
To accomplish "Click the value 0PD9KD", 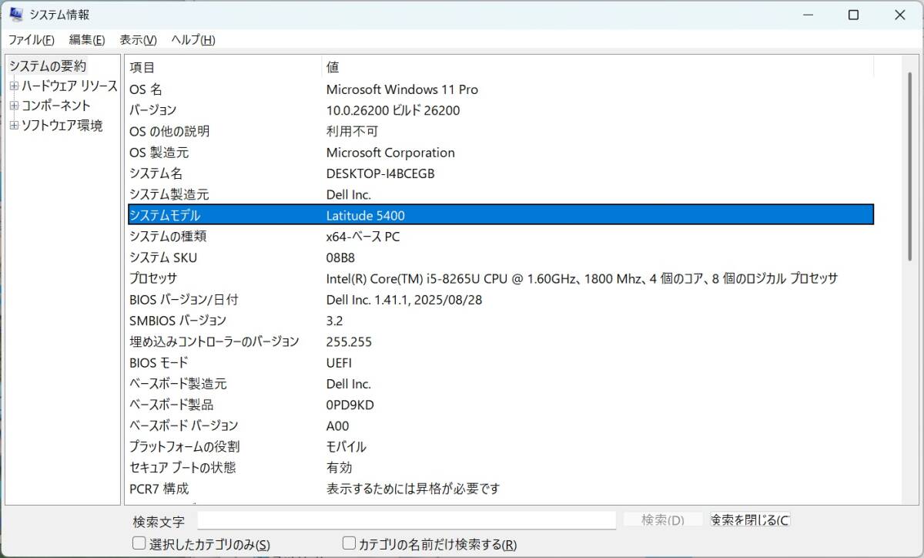I will coord(350,405).
